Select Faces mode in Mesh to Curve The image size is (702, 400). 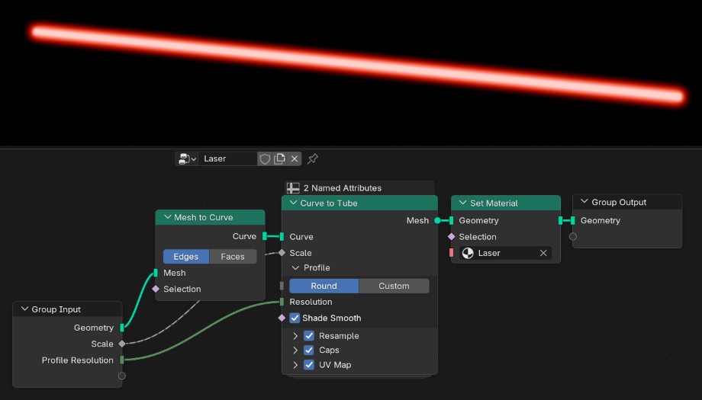coord(233,257)
